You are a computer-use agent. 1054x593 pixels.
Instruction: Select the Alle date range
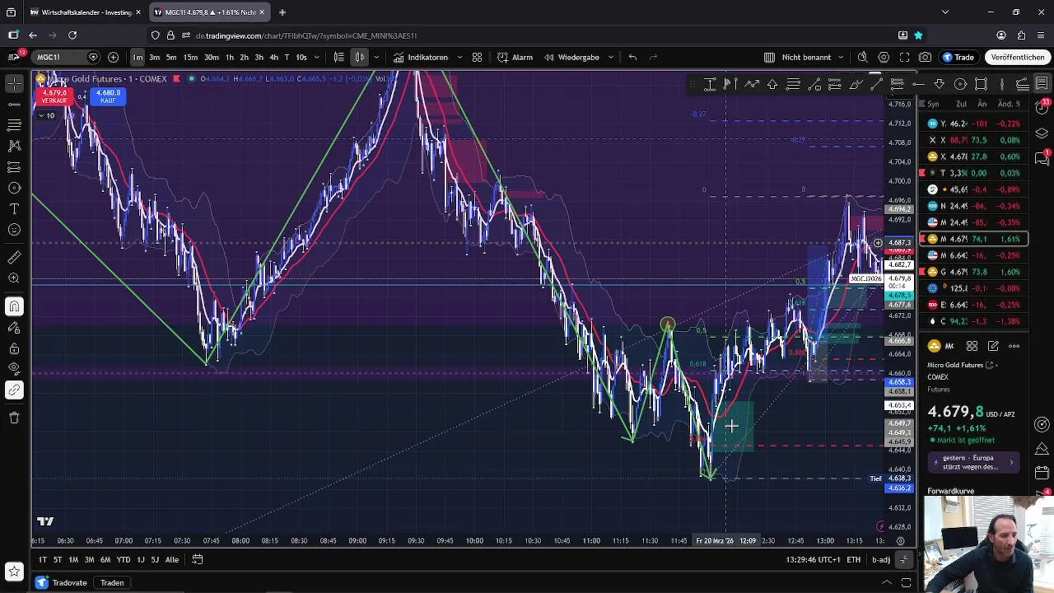pos(171,560)
